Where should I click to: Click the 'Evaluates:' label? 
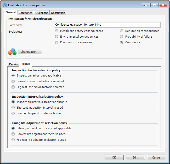point(15,32)
